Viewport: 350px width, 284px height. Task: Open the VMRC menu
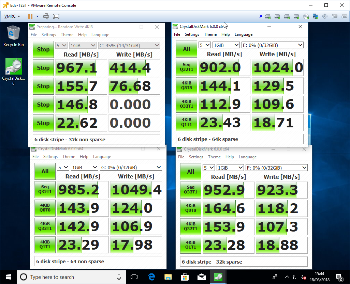(x=12, y=16)
